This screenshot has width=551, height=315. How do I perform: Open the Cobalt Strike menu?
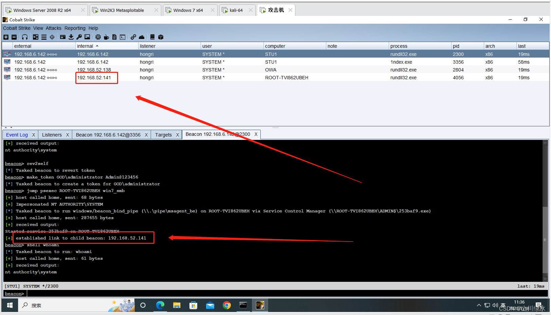tap(17, 28)
